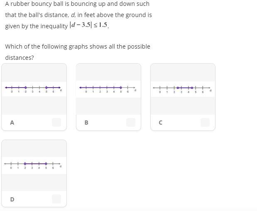Select the letter label A
This screenshot has width=257, height=211.
12,123
